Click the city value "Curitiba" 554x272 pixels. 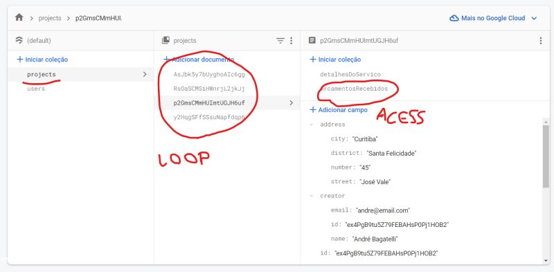[x=365, y=139]
